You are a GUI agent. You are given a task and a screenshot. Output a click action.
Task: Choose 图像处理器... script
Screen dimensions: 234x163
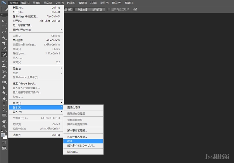[x=83, y=107]
